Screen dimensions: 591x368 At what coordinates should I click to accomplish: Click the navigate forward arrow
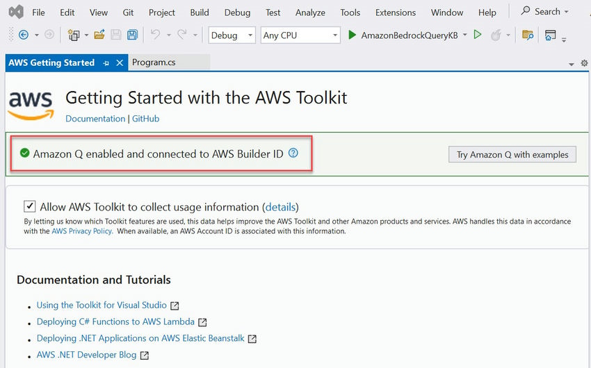(49, 35)
